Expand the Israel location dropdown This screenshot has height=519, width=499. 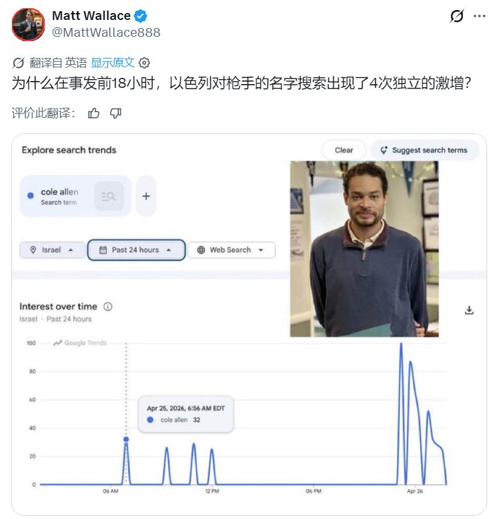(52, 250)
